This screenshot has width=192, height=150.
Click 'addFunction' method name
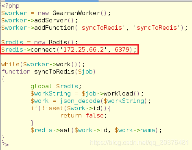coord(55,28)
